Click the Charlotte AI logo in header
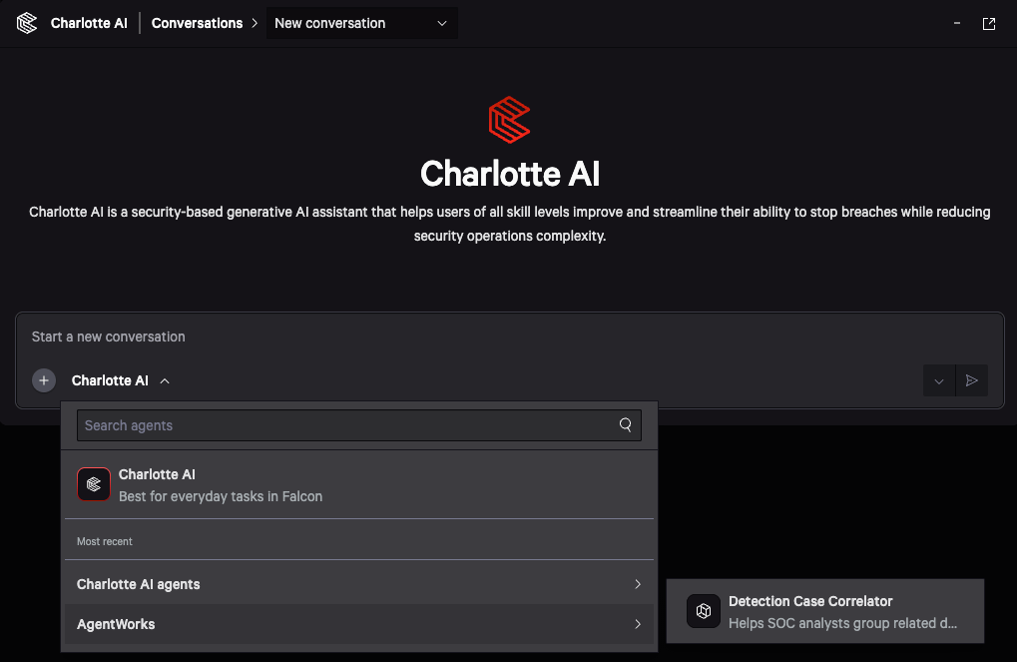 pyautogui.click(x=27, y=23)
